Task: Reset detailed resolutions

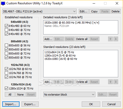Action: (94, 39)
